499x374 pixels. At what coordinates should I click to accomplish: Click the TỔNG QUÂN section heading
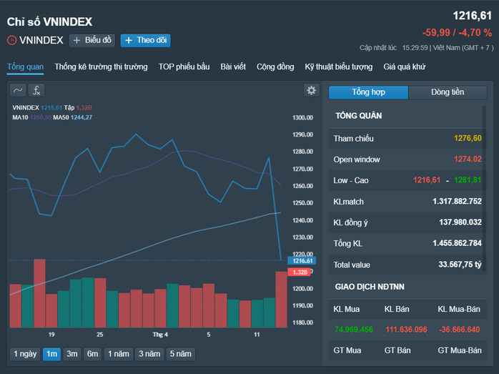point(359,116)
